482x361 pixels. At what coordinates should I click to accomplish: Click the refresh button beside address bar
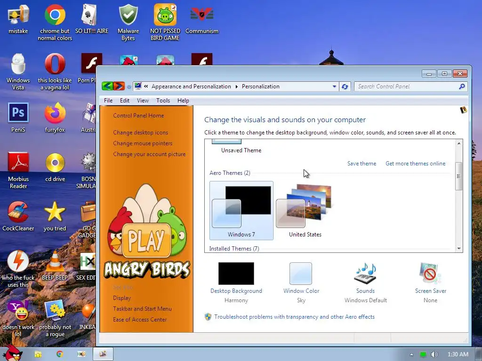[x=345, y=86]
